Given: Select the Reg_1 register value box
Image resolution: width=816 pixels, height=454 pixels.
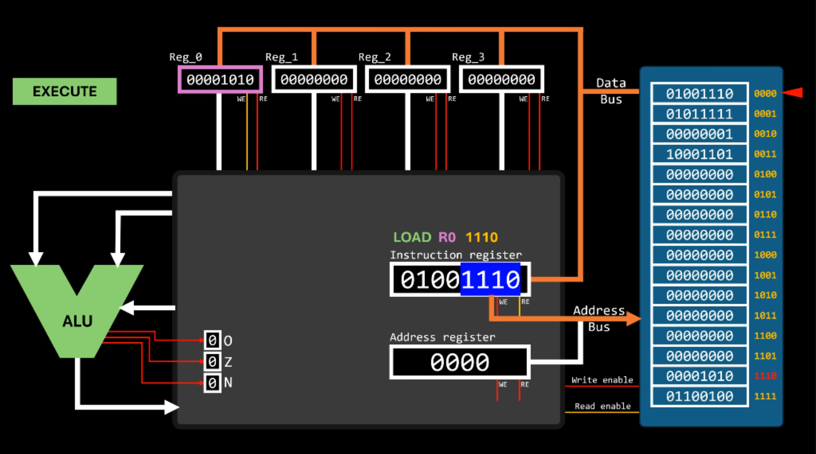Looking at the screenshot, I should tap(314, 80).
